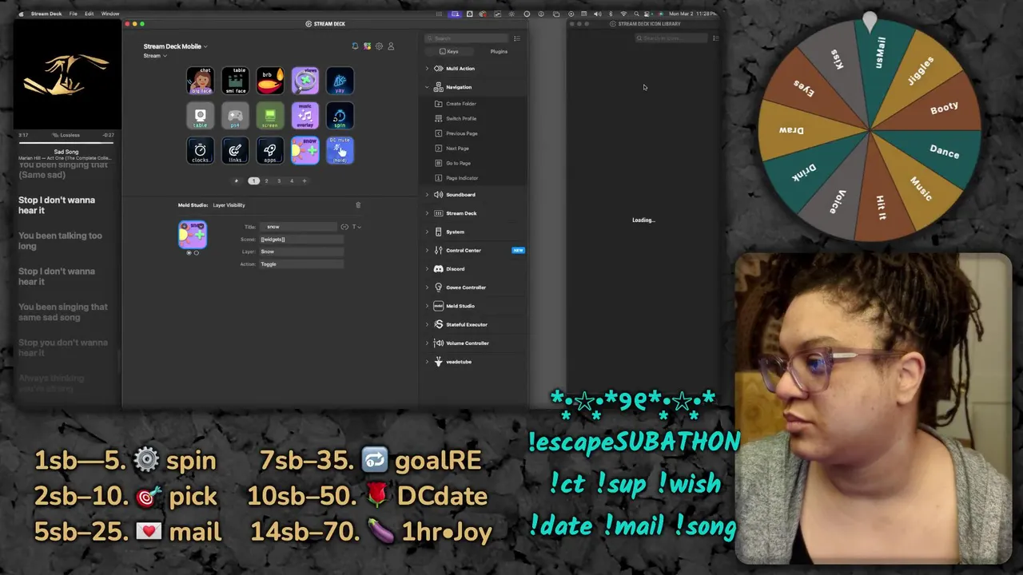Viewport: 1023px width, 575px height.
Task: Open the Edit menu
Action: 89,14
